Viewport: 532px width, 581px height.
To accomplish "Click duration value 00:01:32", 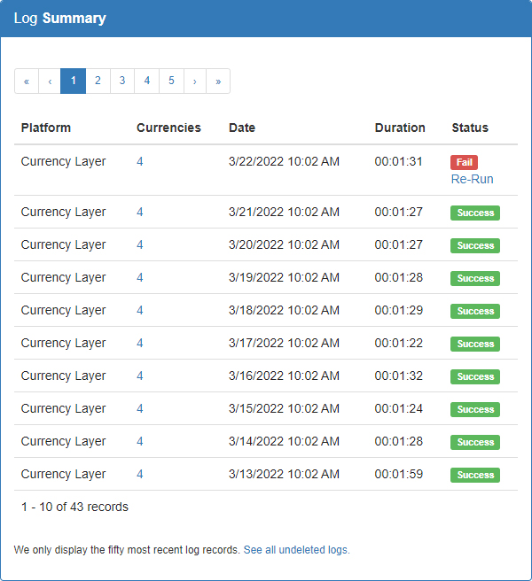I will tap(398, 376).
